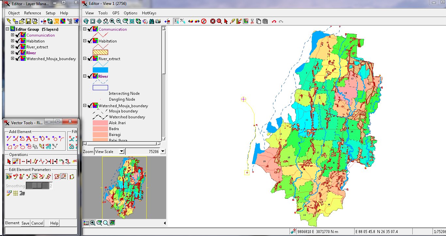Open the GPS menu in View window
Viewport: 446px width, 236px height.
coord(116,13)
